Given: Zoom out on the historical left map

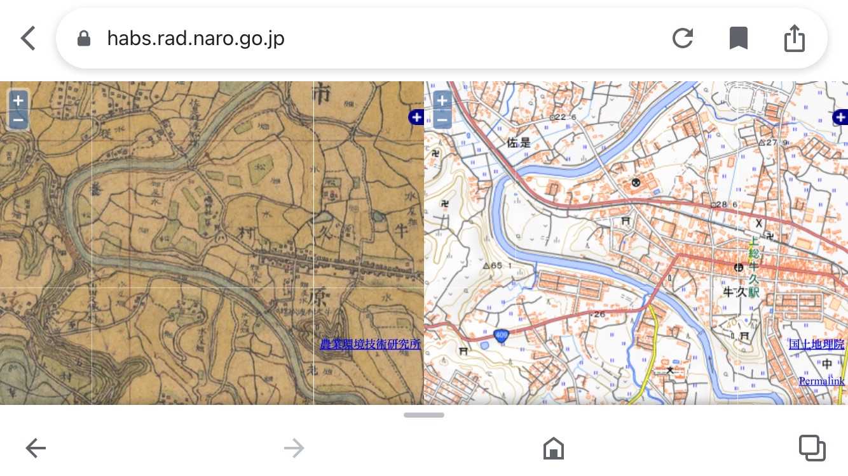Looking at the screenshot, I should pos(18,119).
